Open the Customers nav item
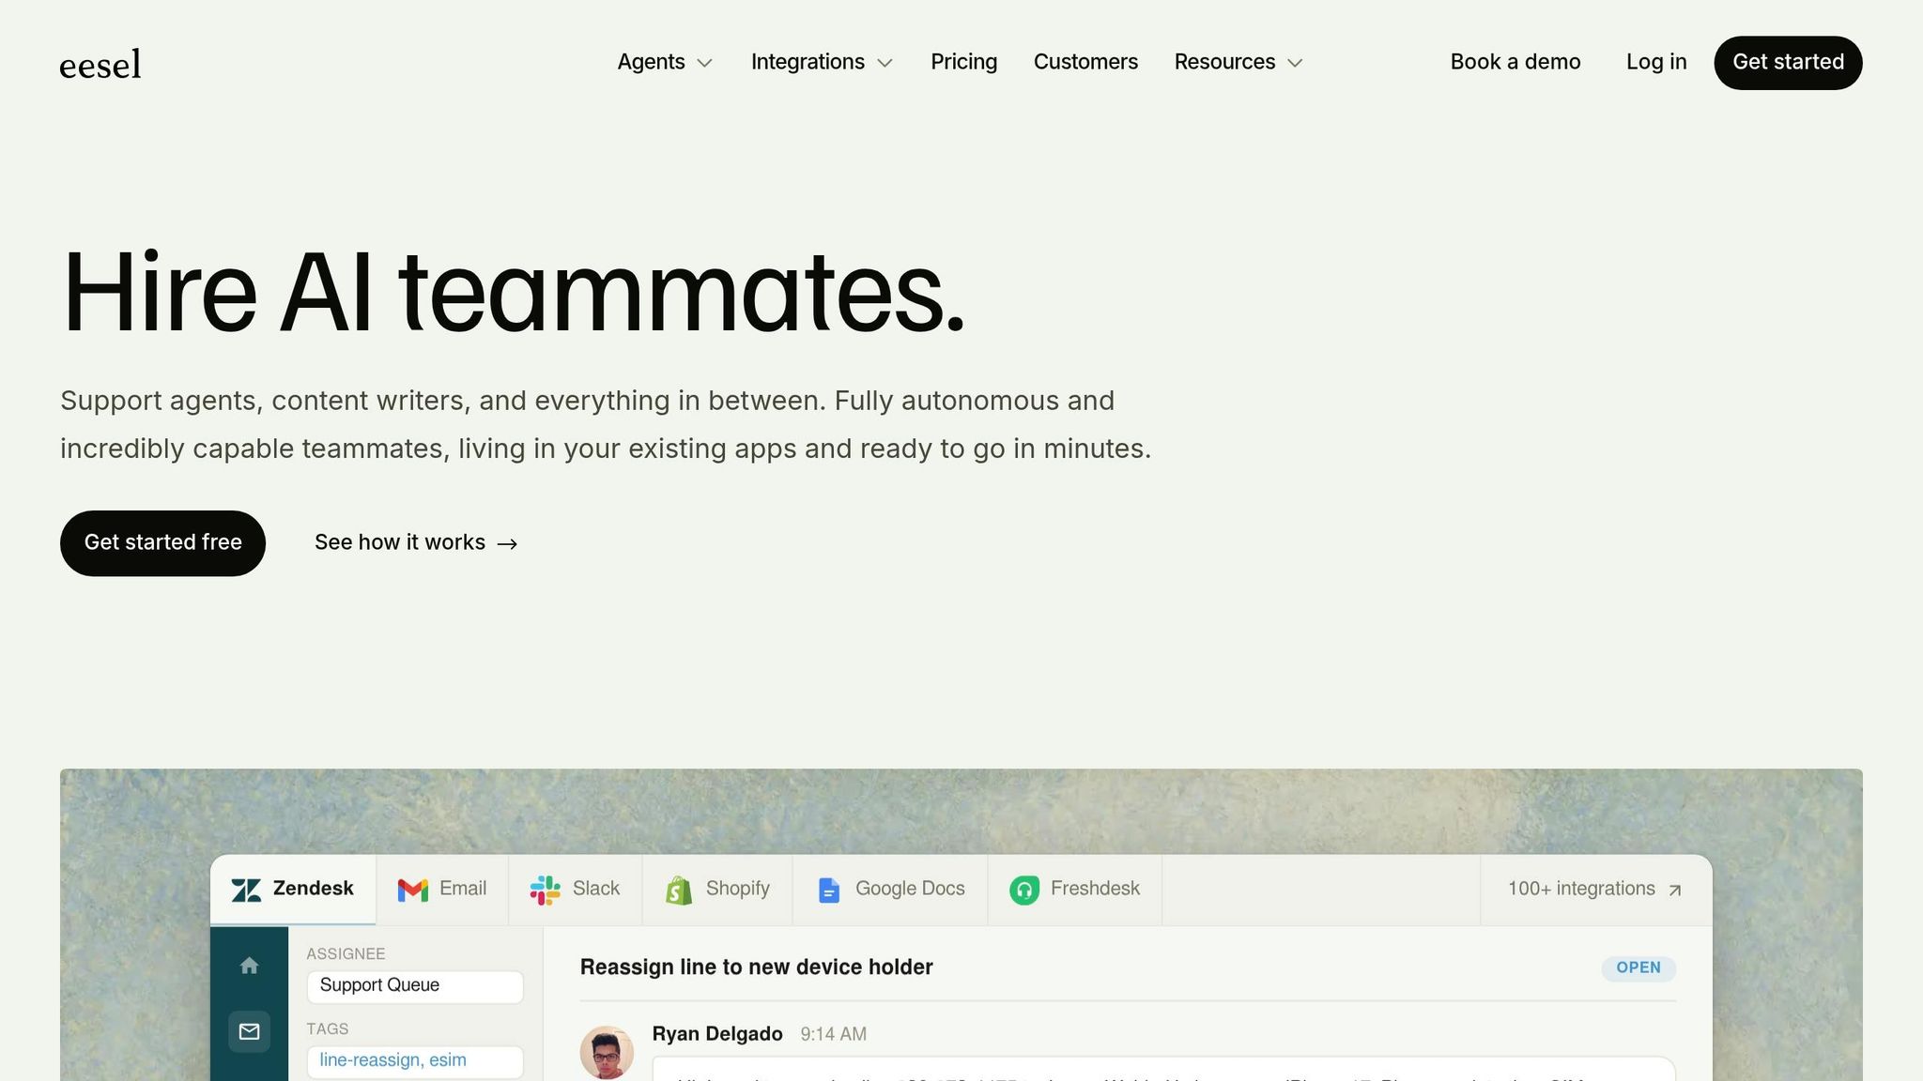1923x1081 pixels. coord(1085,62)
